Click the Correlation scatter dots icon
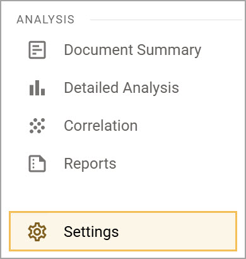This screenshot has width=246, height=259. tap(37, 126)
